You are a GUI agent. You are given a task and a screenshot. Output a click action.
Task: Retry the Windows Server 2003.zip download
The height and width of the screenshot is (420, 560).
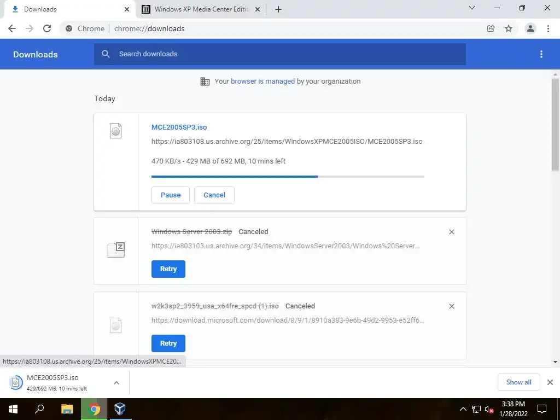coord(168,269)
